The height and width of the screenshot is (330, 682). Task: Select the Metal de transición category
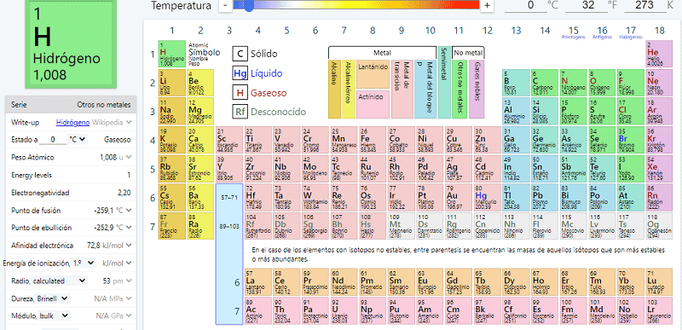(401, 90)
